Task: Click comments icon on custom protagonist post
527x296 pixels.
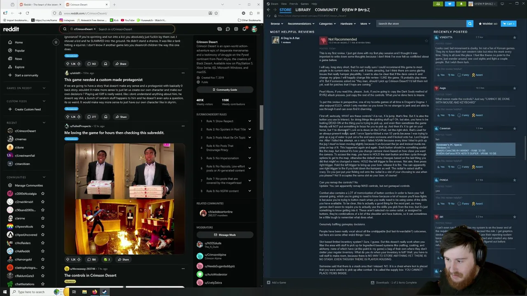Action: click(91, 117)
